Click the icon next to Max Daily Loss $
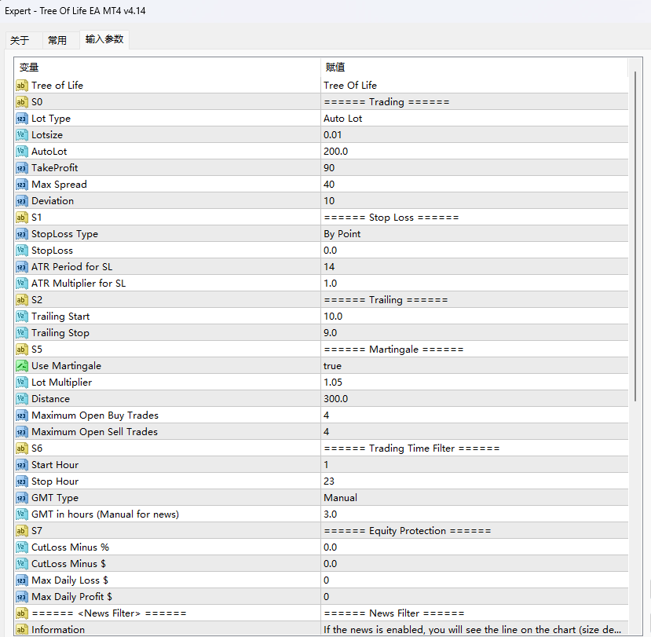651x637 pixels. click(21, 580)
